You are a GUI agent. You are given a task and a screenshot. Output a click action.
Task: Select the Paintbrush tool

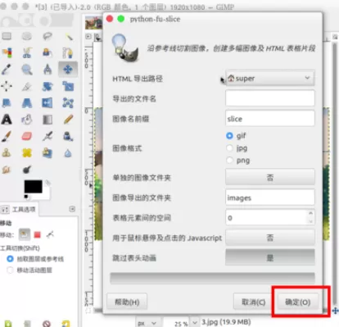pyautogui.click(x=7, y=136)
